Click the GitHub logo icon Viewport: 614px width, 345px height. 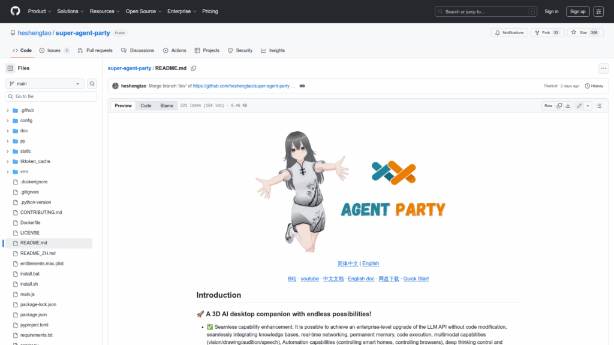click(x=15, y=11)
